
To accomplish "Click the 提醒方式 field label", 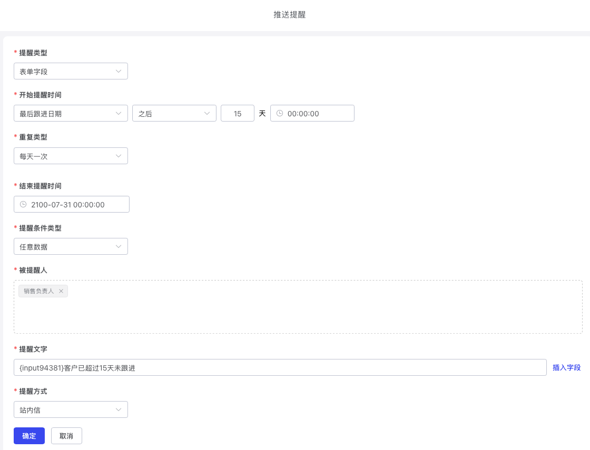I will click(x=33, y=391).
